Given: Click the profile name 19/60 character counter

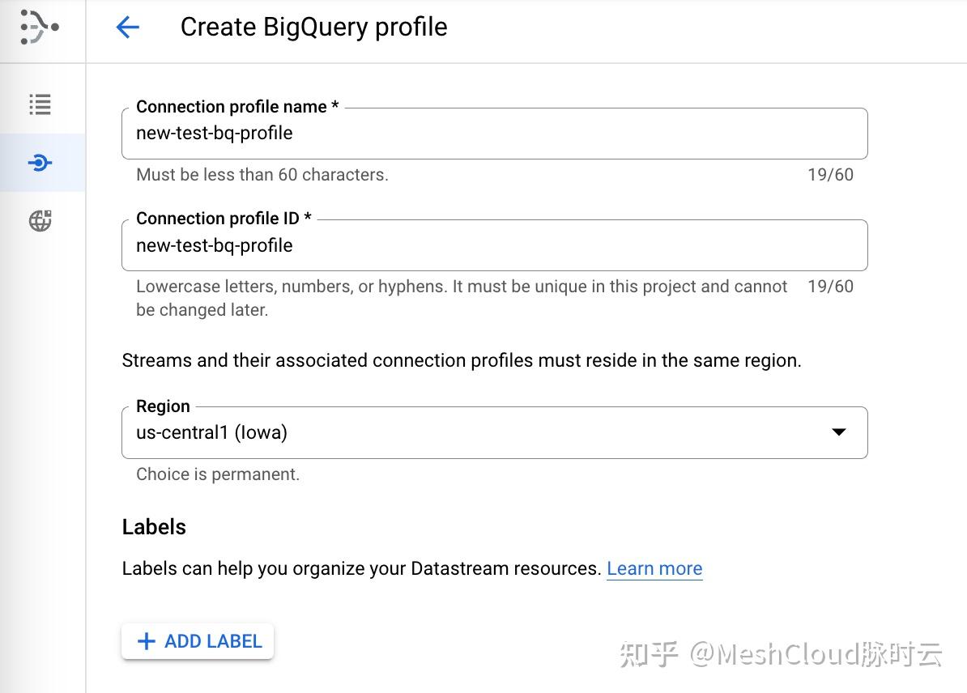Looking at the screenshot, I should pyautogui.click(x=831, y=175).
